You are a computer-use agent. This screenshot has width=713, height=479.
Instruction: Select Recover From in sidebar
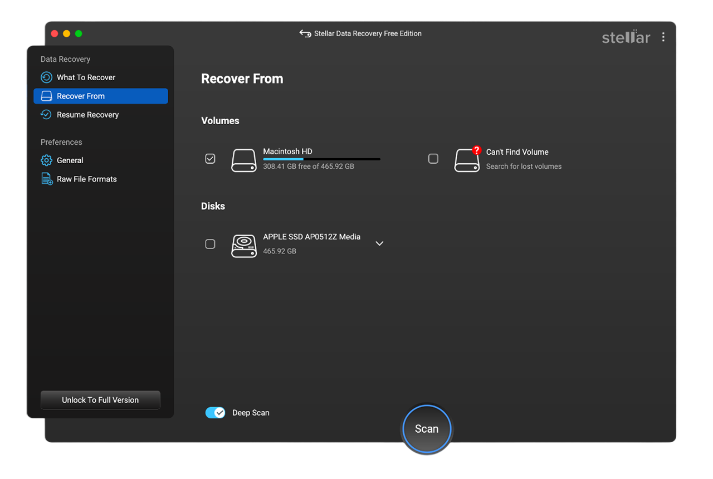101,96
